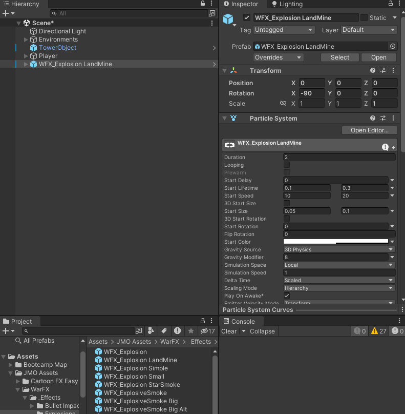Switch to the Inspector tab

pyautogui.click(x=241, y=4)
